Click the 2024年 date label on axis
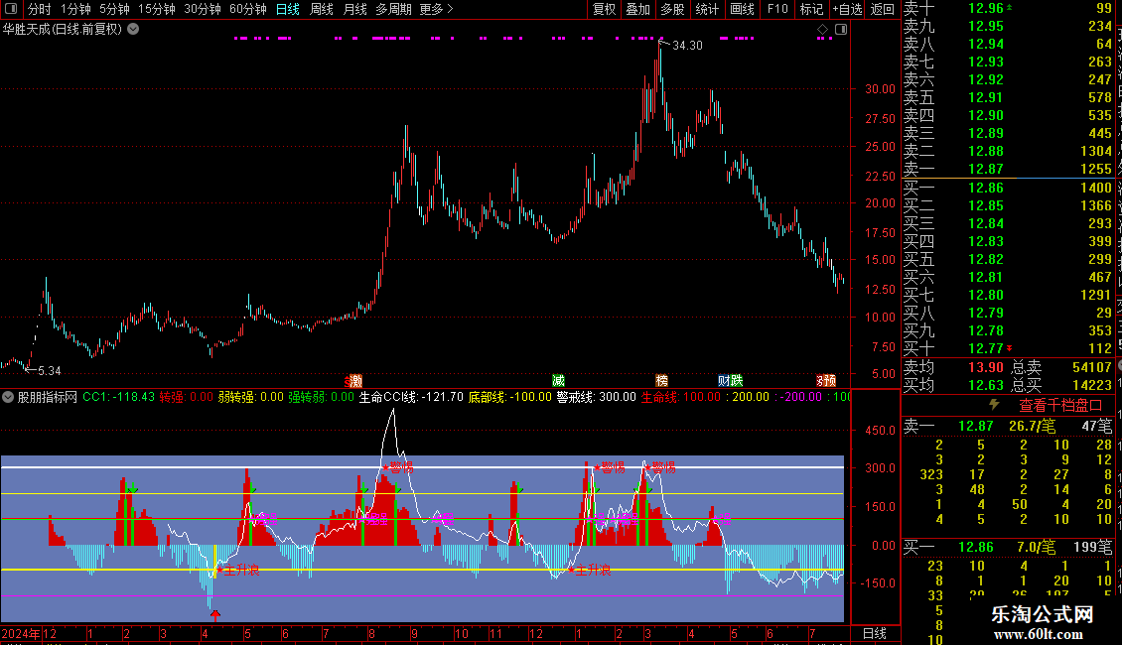The image size is (1122, 645). pyautogui.click(x=22, y=633)
